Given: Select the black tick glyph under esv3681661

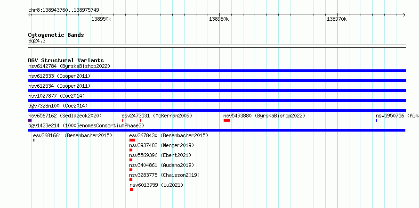Looking at the screenshot, I should (34, 140).
